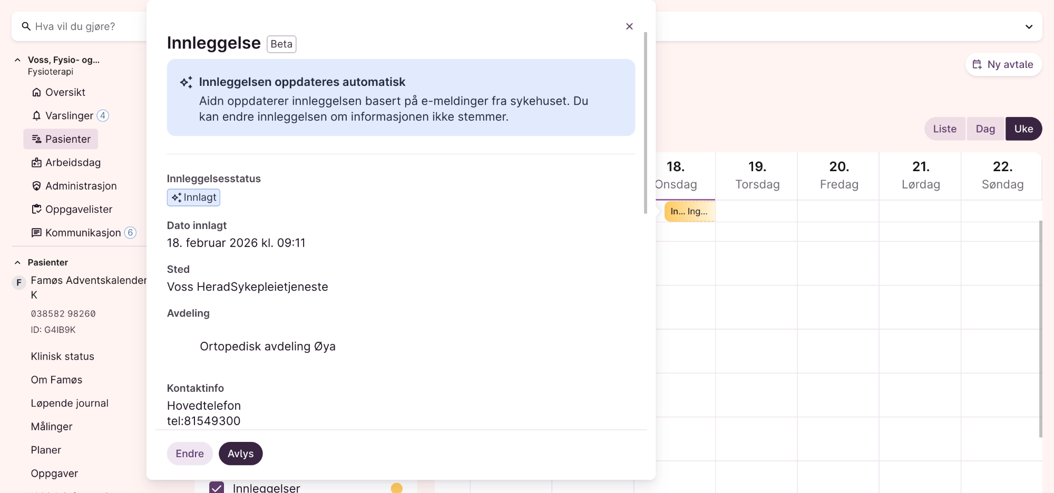Open Klinisk status in patient menu
Viewport: 1054px width, 493px height.
pyautogui.click(x=62, y=357)
